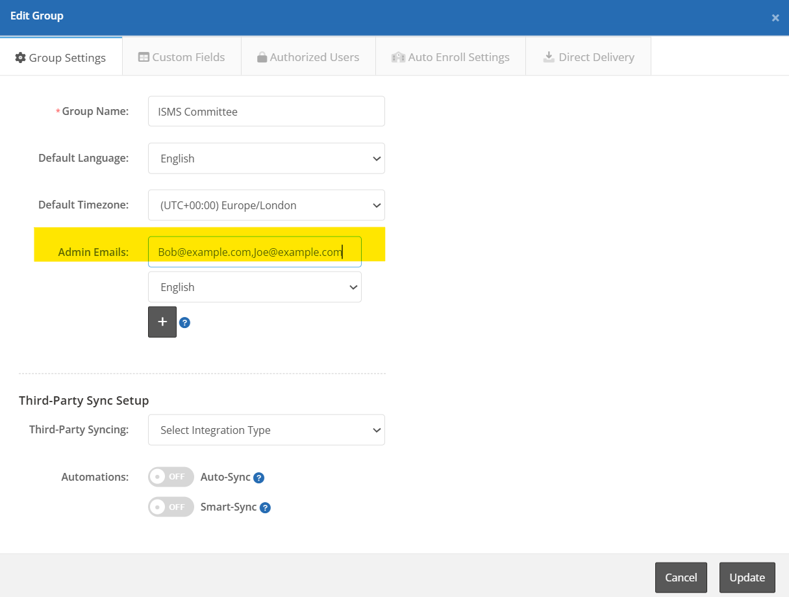The image size is (789, 597).
Task: Expand the Default Timezone dropdown
Action: click(x=266, y=205)
